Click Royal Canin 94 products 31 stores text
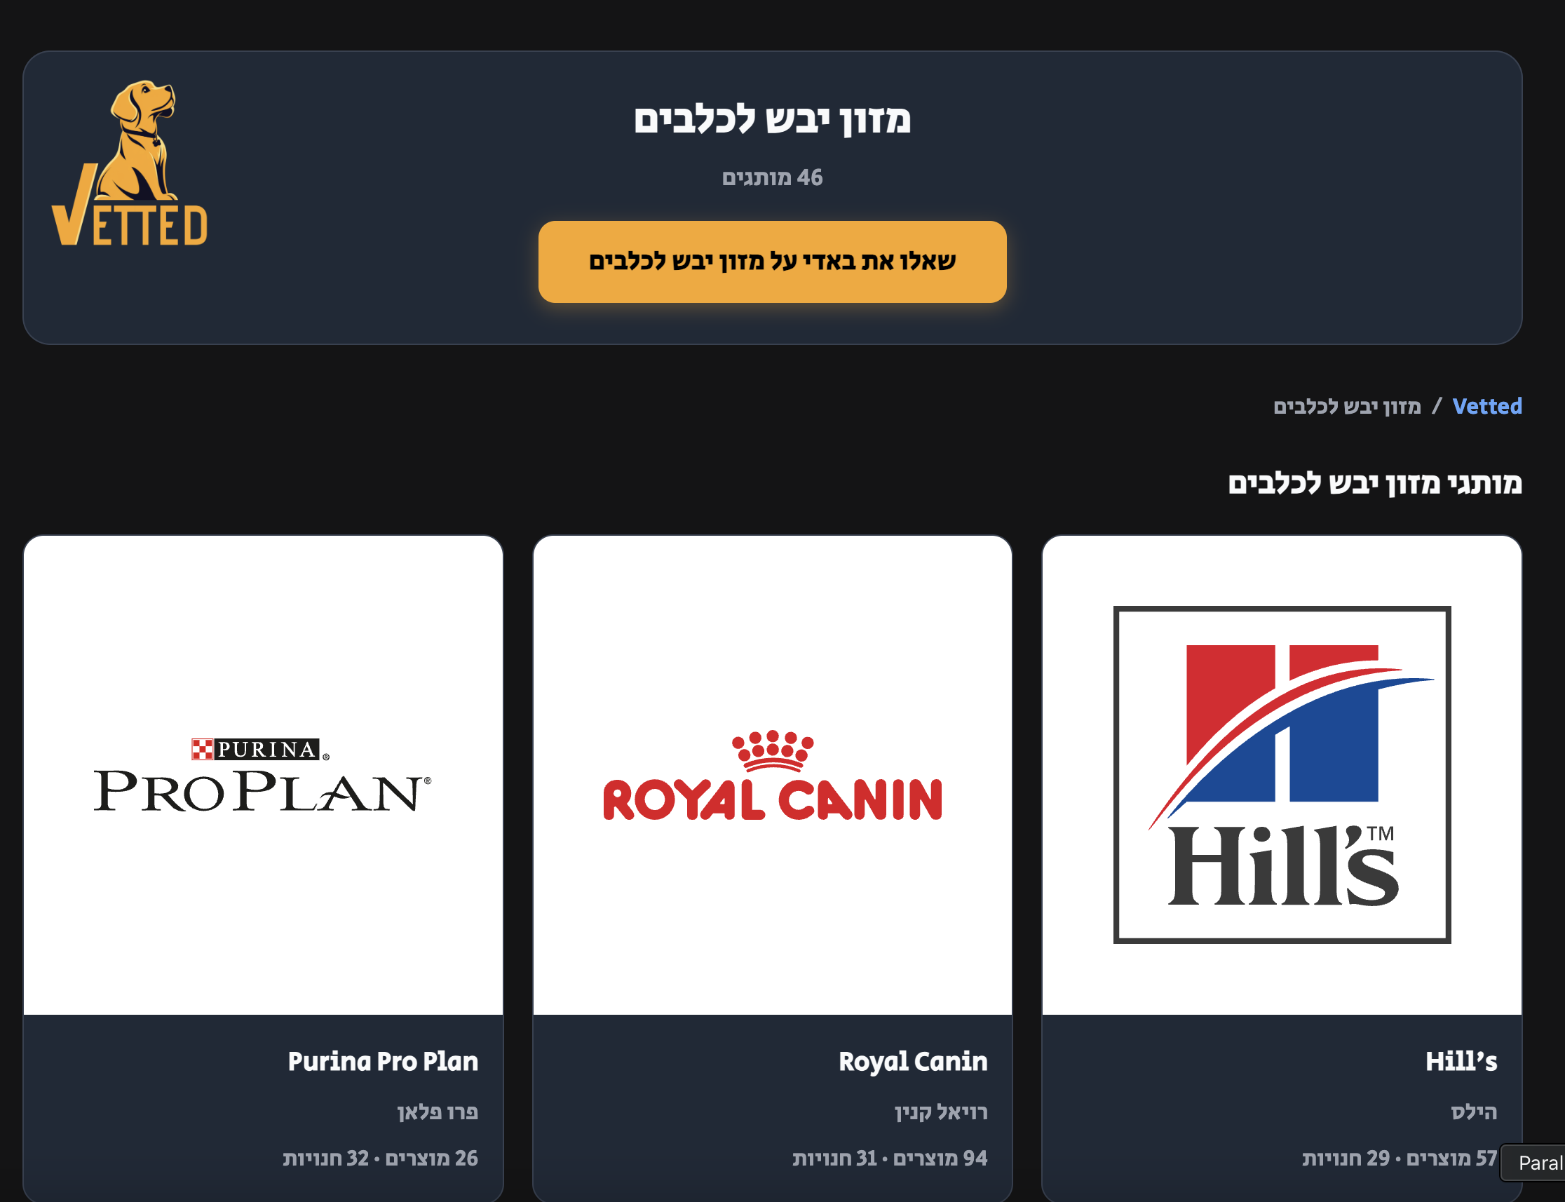This screenshot has width=1565, height=1202. (890, 1158)
